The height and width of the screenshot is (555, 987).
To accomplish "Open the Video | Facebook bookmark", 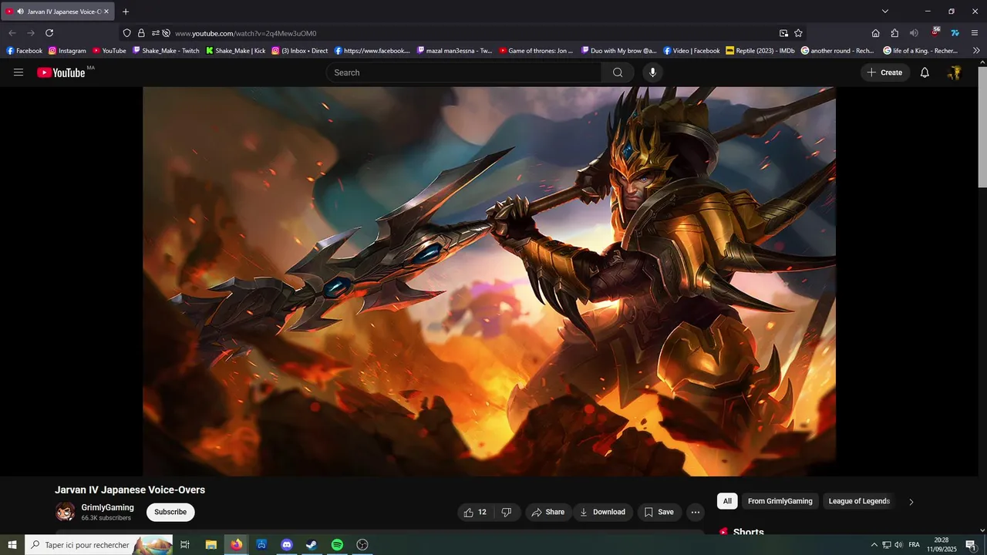I will (691, 51).
